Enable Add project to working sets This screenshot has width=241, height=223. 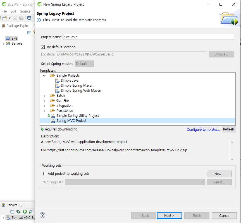(x=45, y=173)
